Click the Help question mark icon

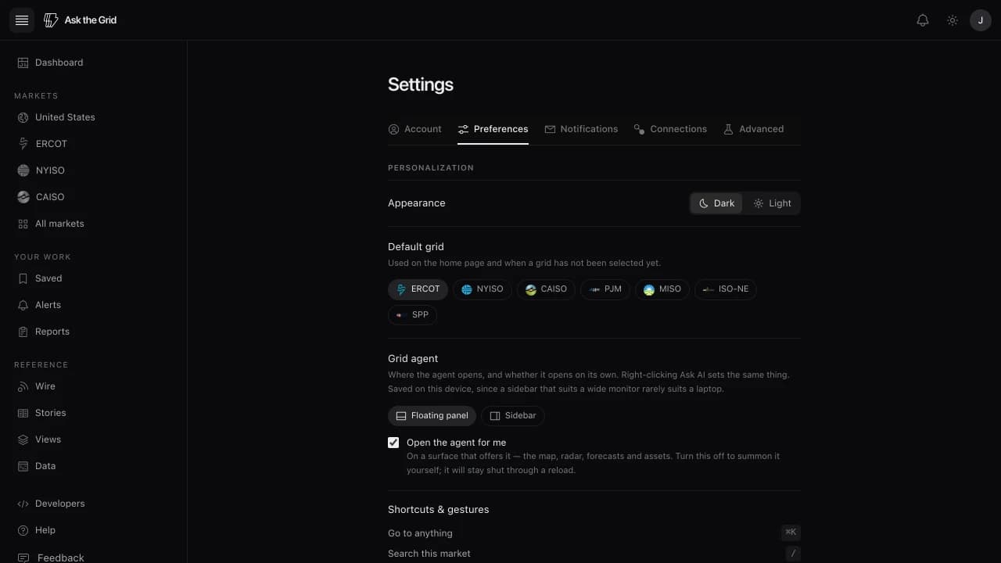(23, 530)
